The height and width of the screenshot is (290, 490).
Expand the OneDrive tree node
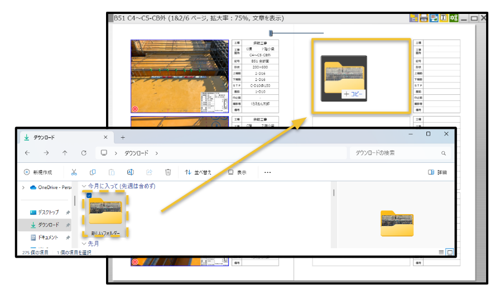click(x=23, y=187)
